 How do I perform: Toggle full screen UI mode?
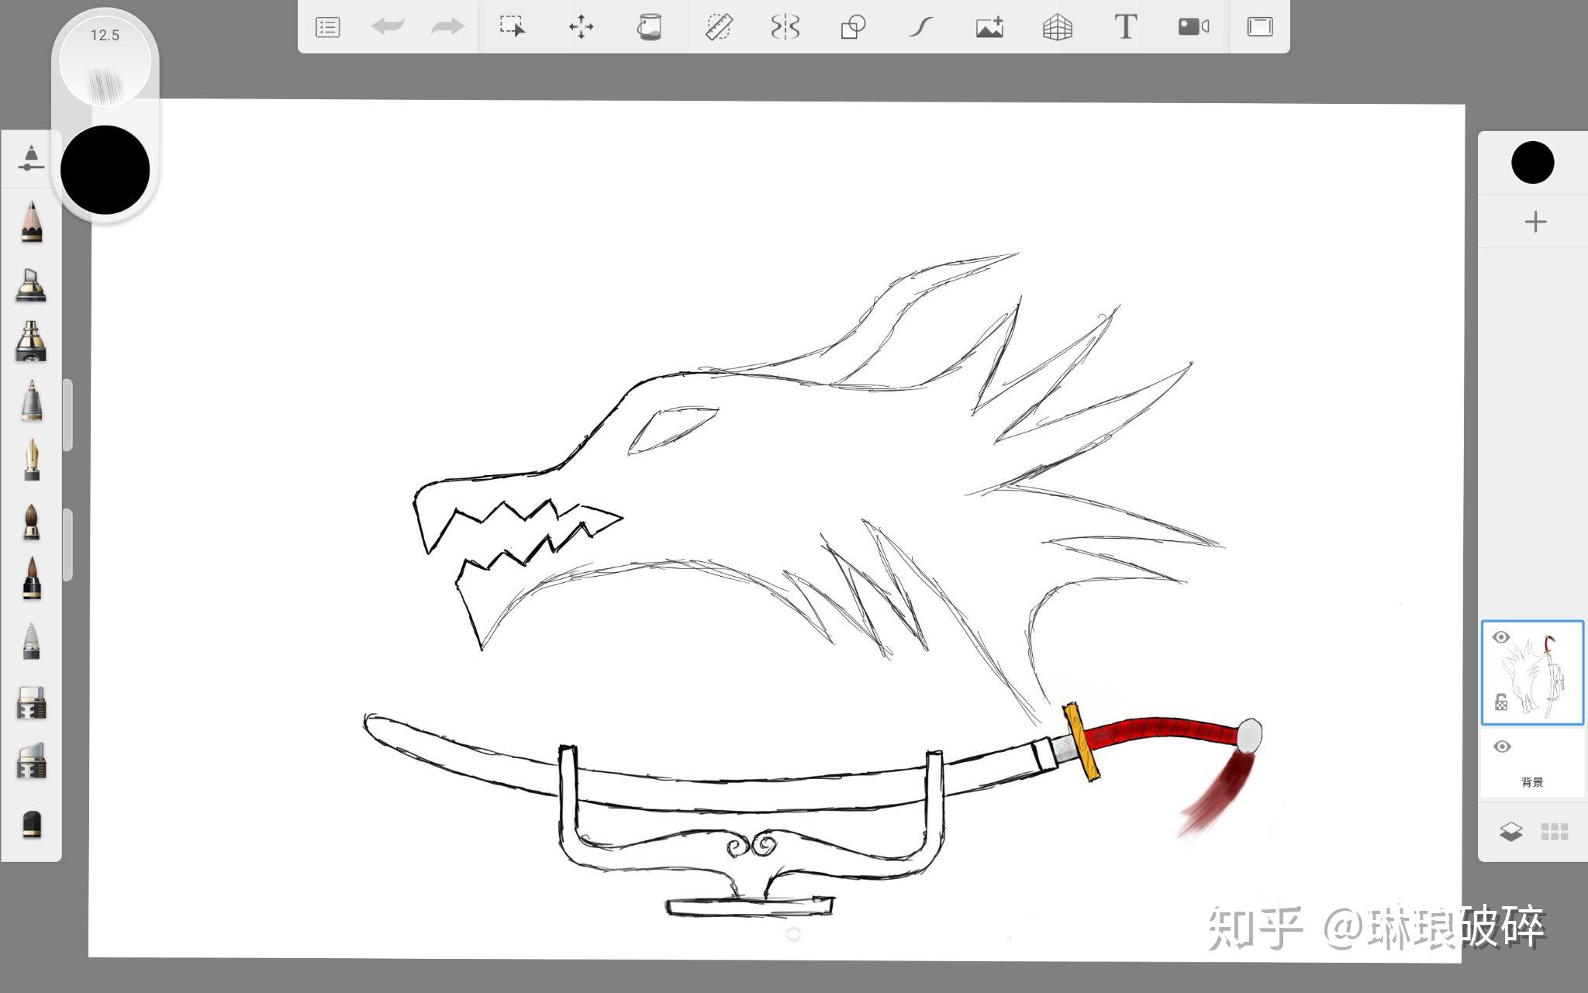click(x=1260, y=27)
